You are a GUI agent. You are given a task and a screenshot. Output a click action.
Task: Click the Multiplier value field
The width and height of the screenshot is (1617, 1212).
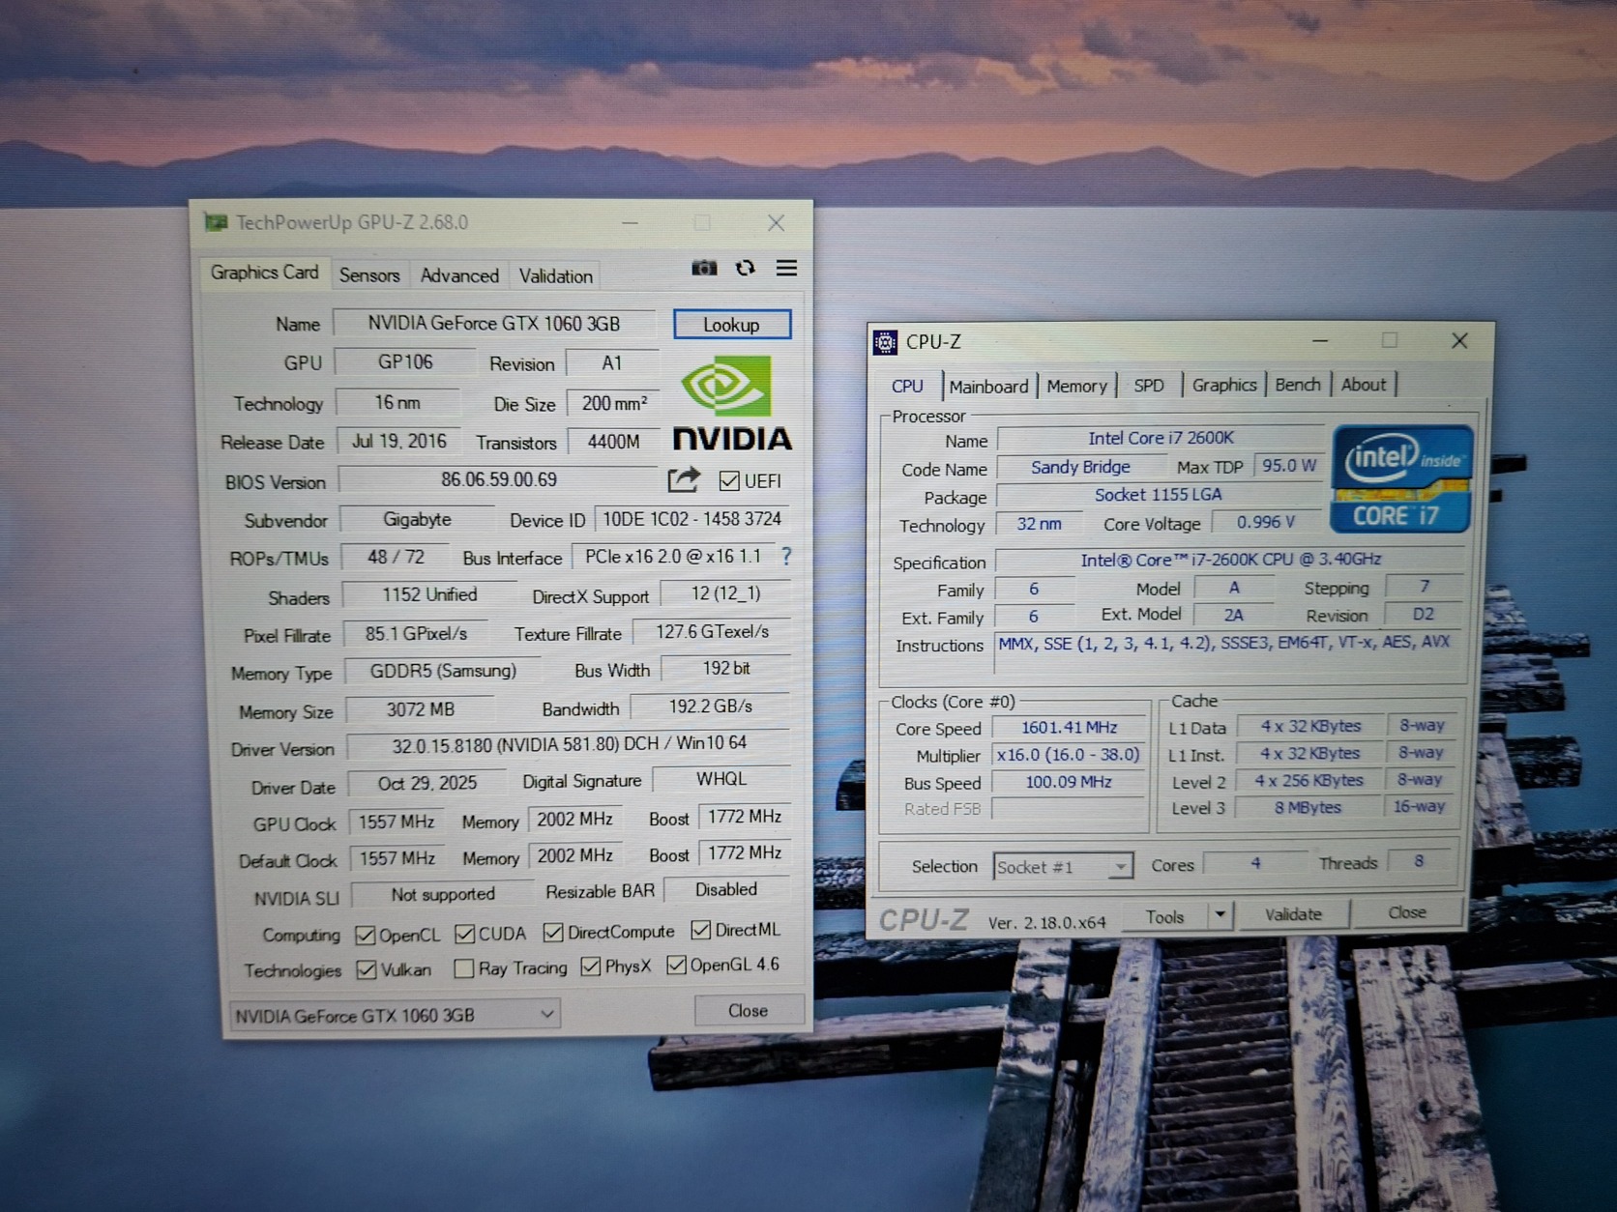coord(1069,755)
